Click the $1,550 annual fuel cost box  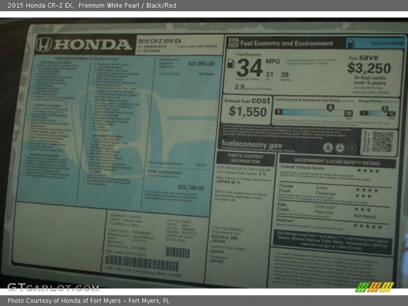pos(247,108)
